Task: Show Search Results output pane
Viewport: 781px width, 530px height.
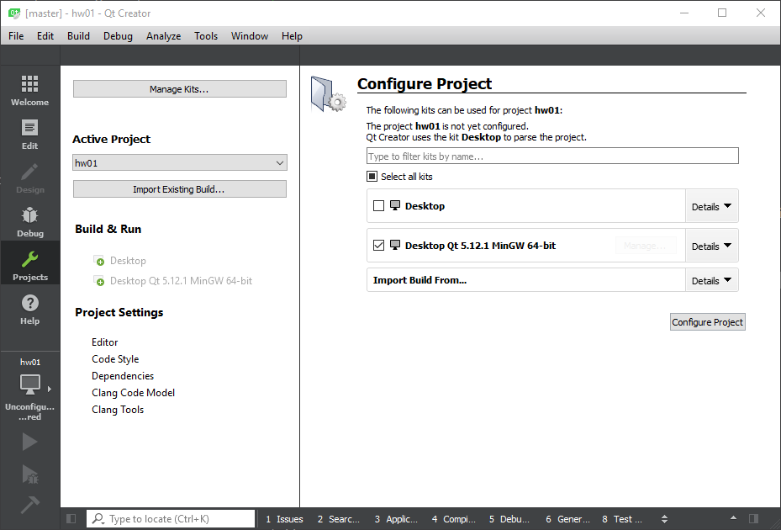Action: [338, 519]
